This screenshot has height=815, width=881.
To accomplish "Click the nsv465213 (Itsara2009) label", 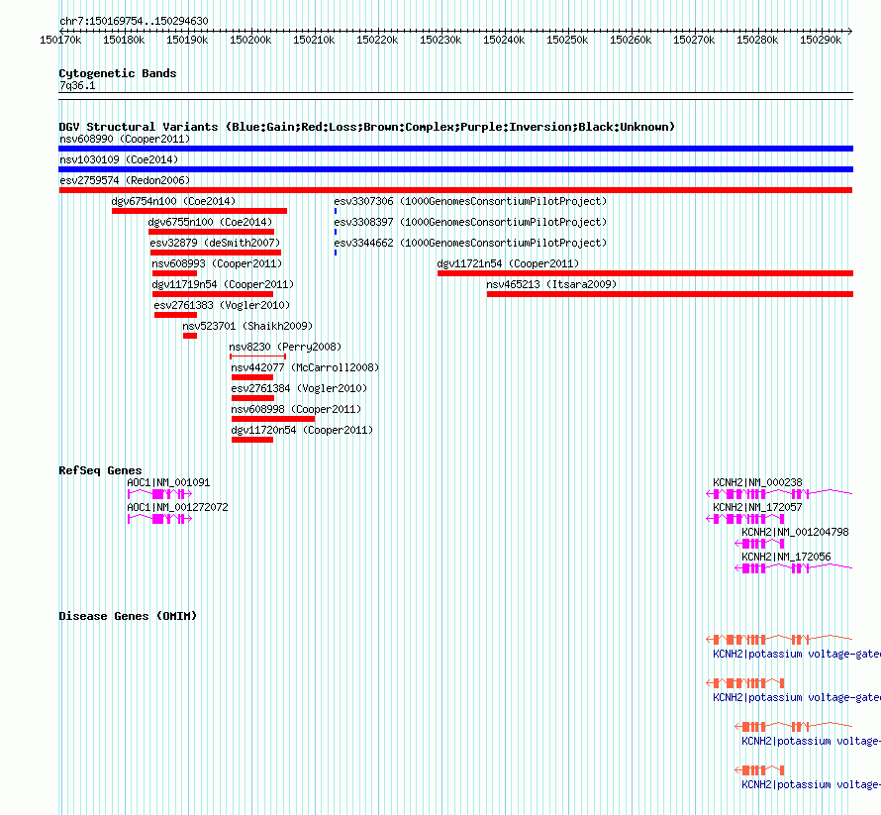I will click(x=551, y=284).
